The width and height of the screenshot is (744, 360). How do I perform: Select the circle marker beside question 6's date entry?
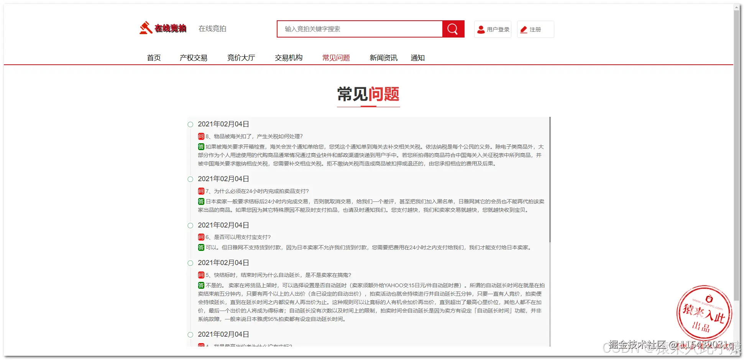[x=190, y=225]
